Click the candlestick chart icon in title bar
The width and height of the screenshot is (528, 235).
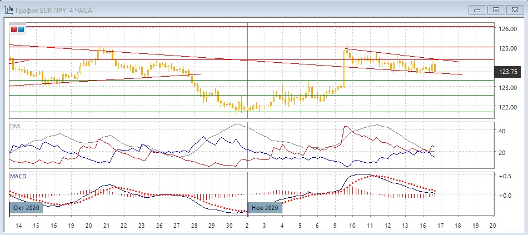(9, 9)
